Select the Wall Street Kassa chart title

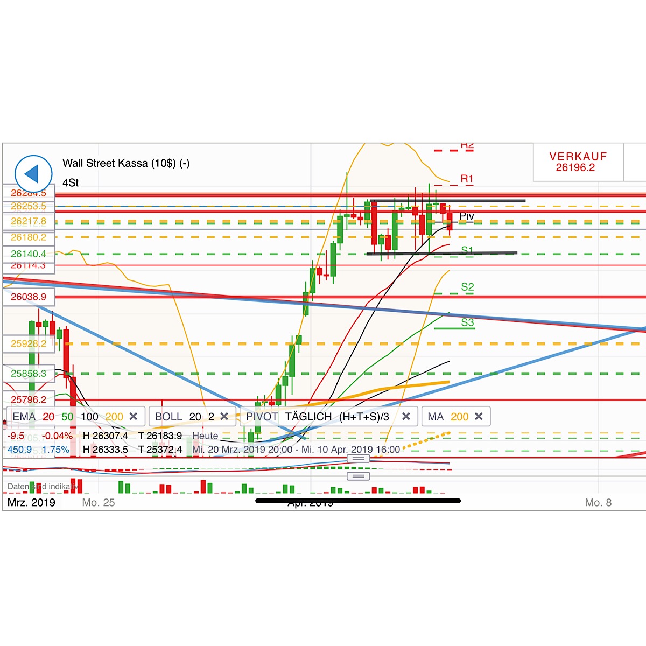click(x=127, y=163)
